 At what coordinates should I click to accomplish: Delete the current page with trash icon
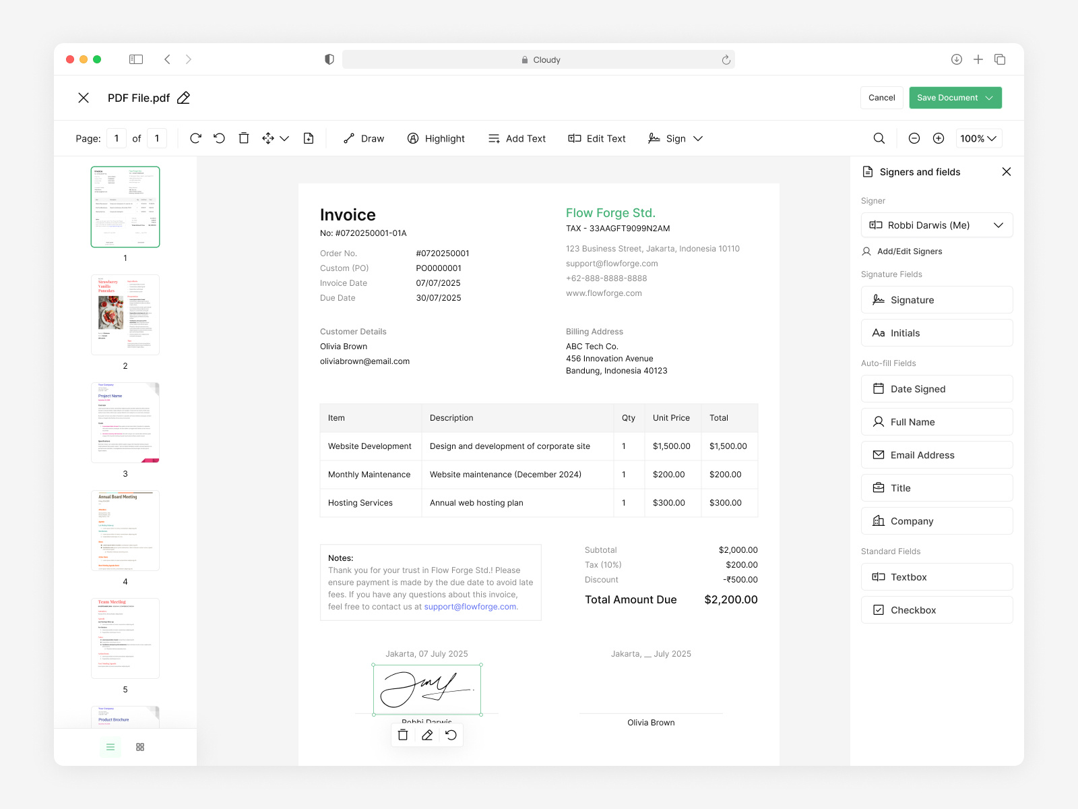pos(243,138)
